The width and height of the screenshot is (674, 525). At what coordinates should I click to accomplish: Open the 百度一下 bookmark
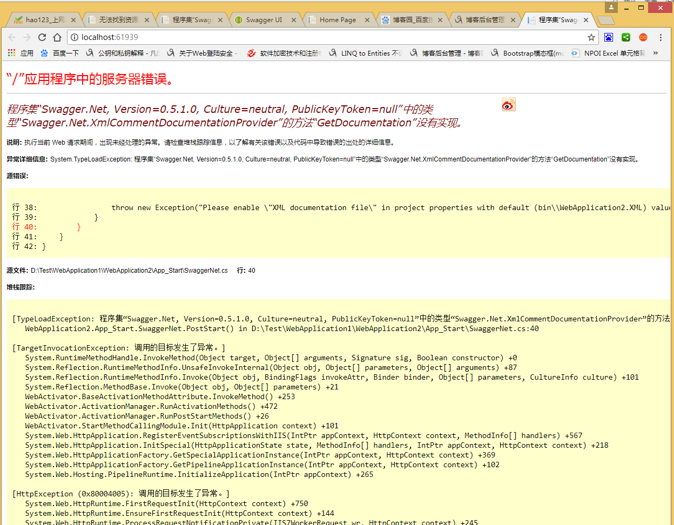point(59,53)
